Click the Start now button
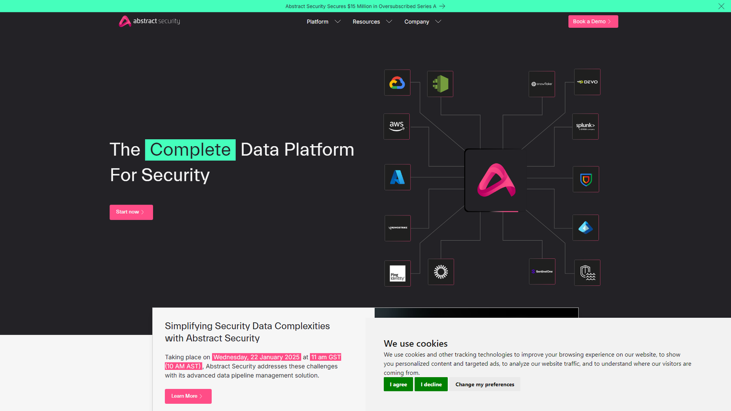This screenshot has height=411, width=731. [x=131, y=212]
